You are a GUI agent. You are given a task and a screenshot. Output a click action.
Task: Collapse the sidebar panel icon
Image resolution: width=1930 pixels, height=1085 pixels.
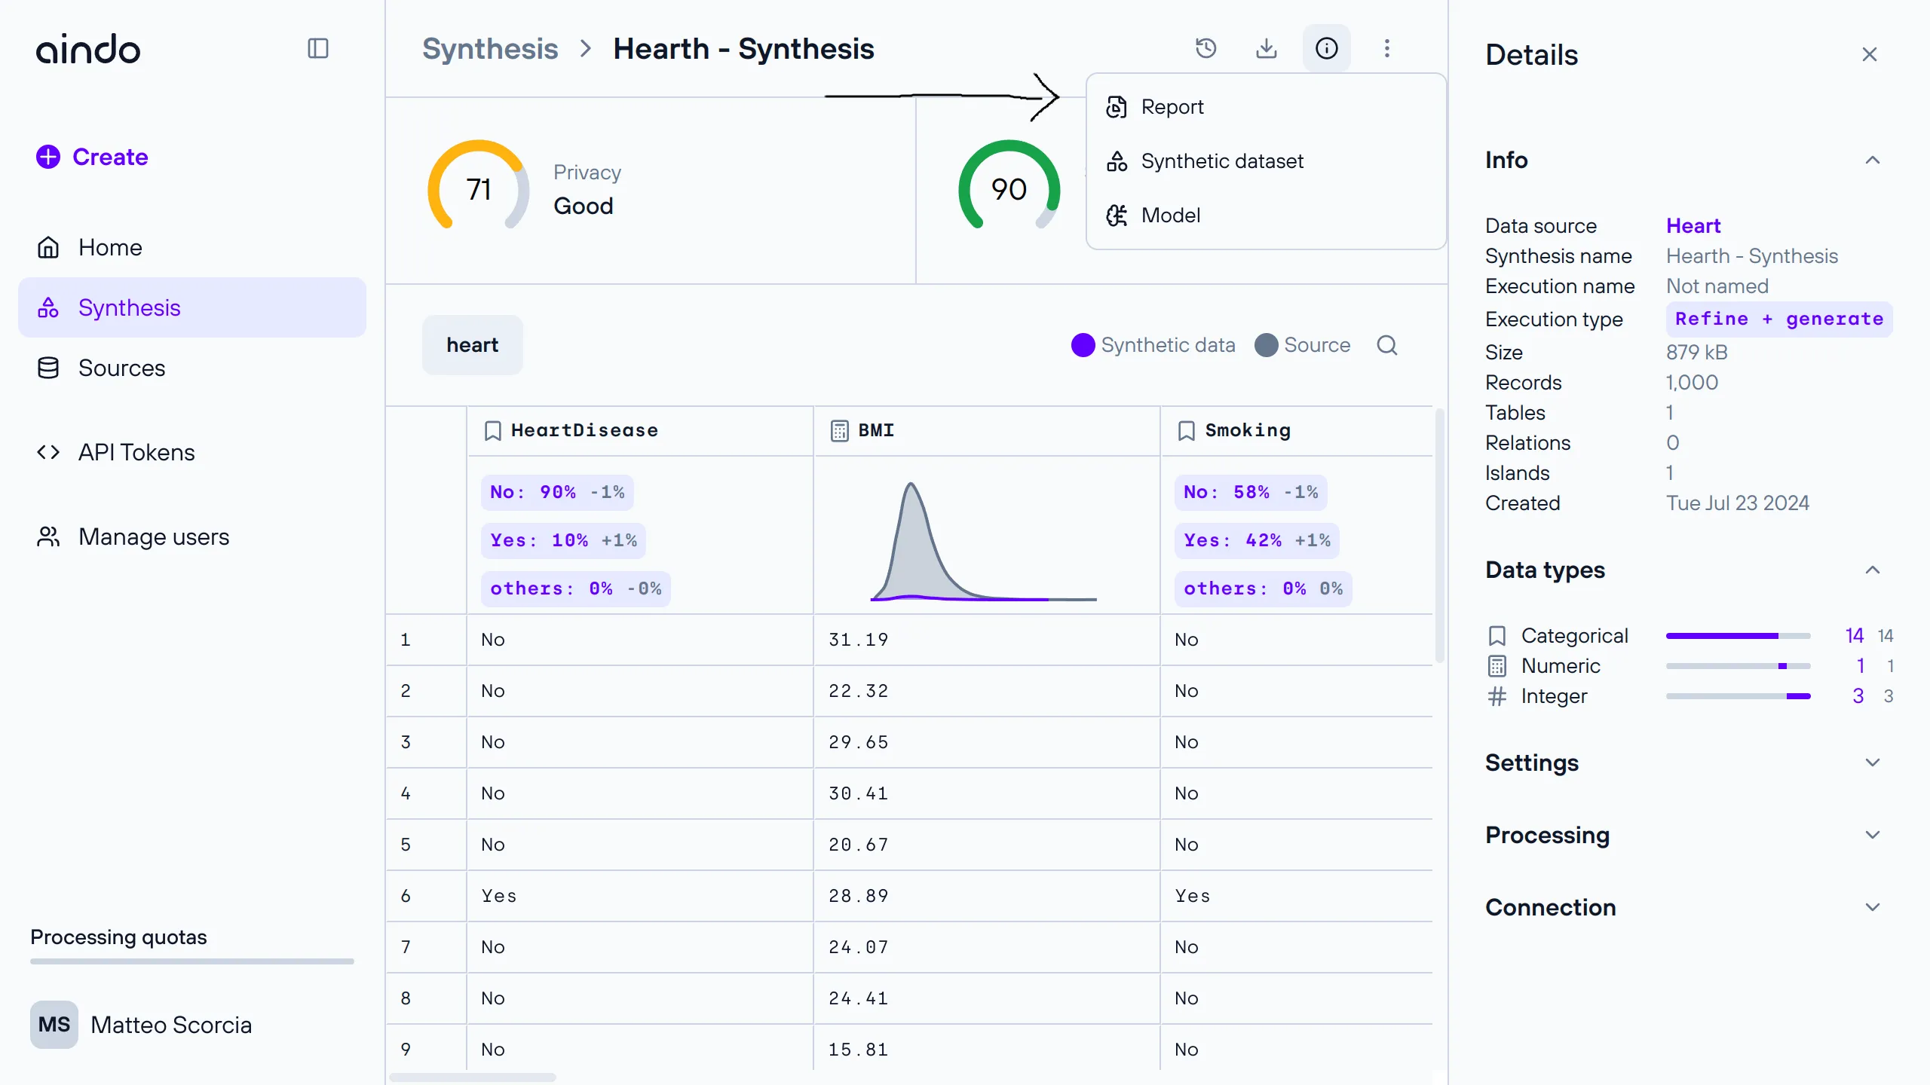318,49
